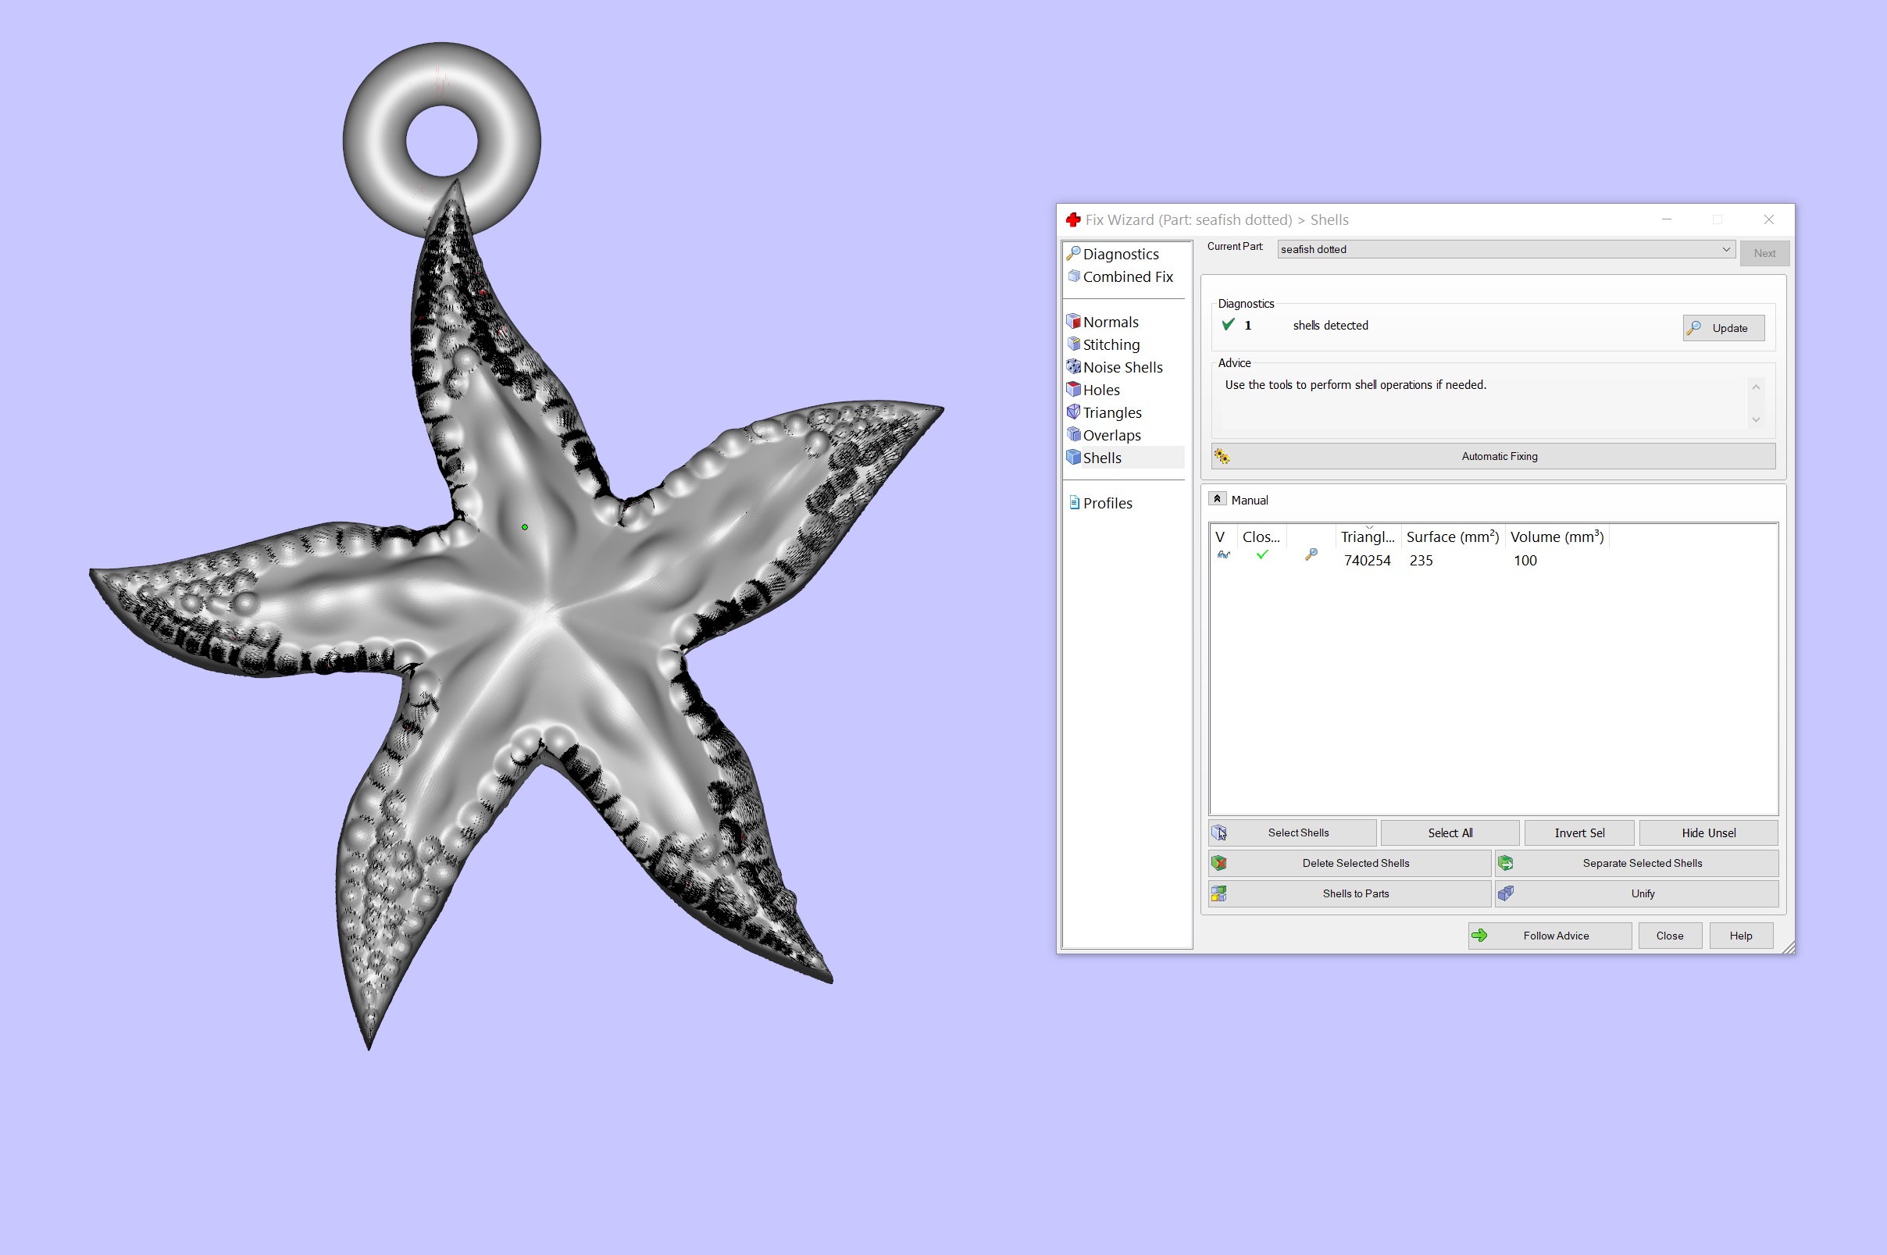This screenshot has height=1255, width=1887.
Task: Click the Follow Advice button
Action: (x=1550, y=935)
